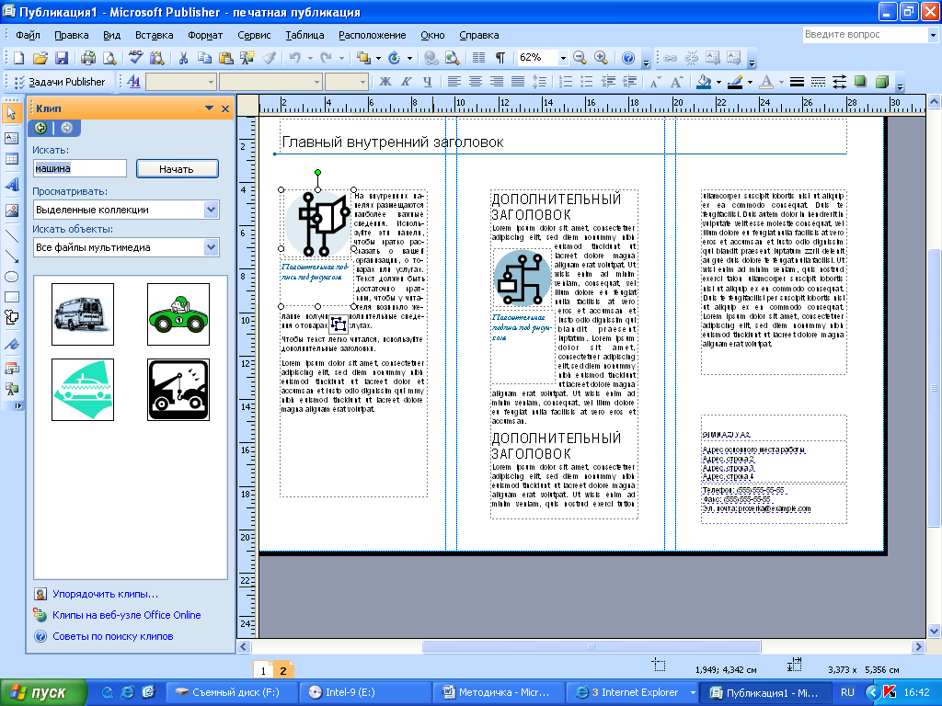Cut selection with scissors icon
The height and width of the screenshot is (706, 942).
pyautogui.click(x=183, y=58)
